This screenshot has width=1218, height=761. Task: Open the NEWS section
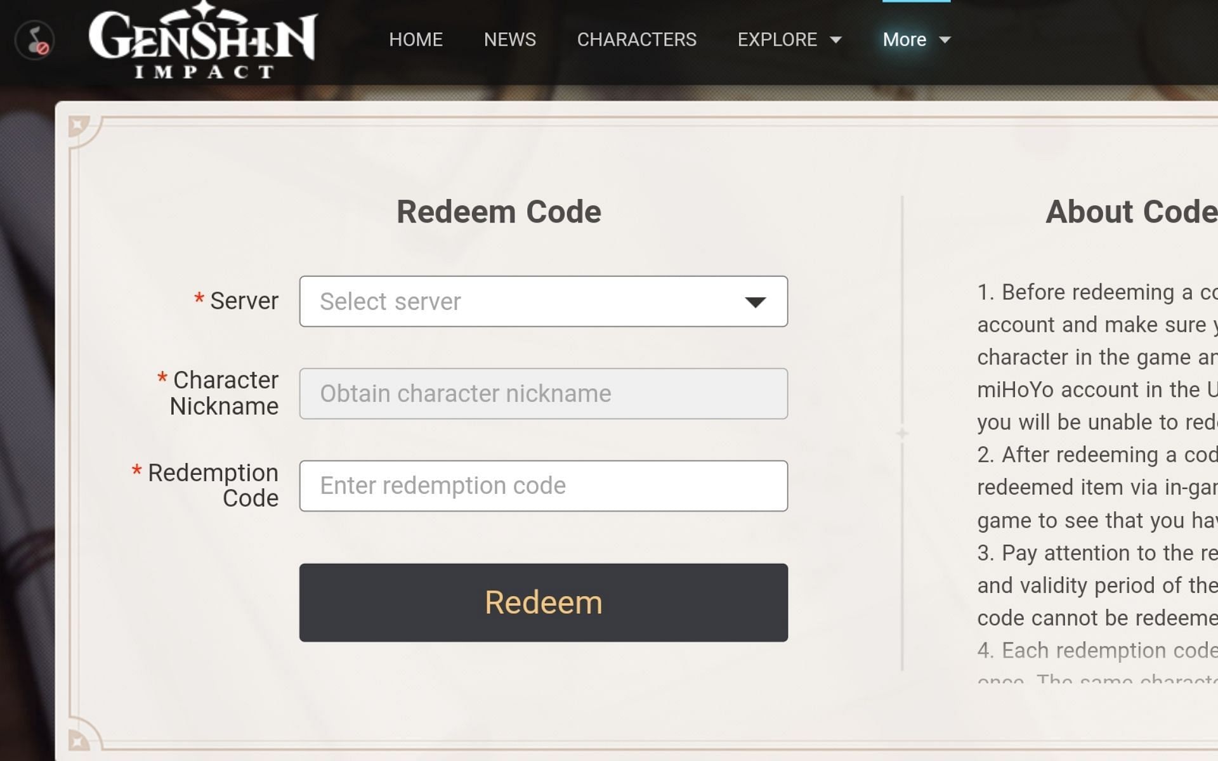coord(509,40)
